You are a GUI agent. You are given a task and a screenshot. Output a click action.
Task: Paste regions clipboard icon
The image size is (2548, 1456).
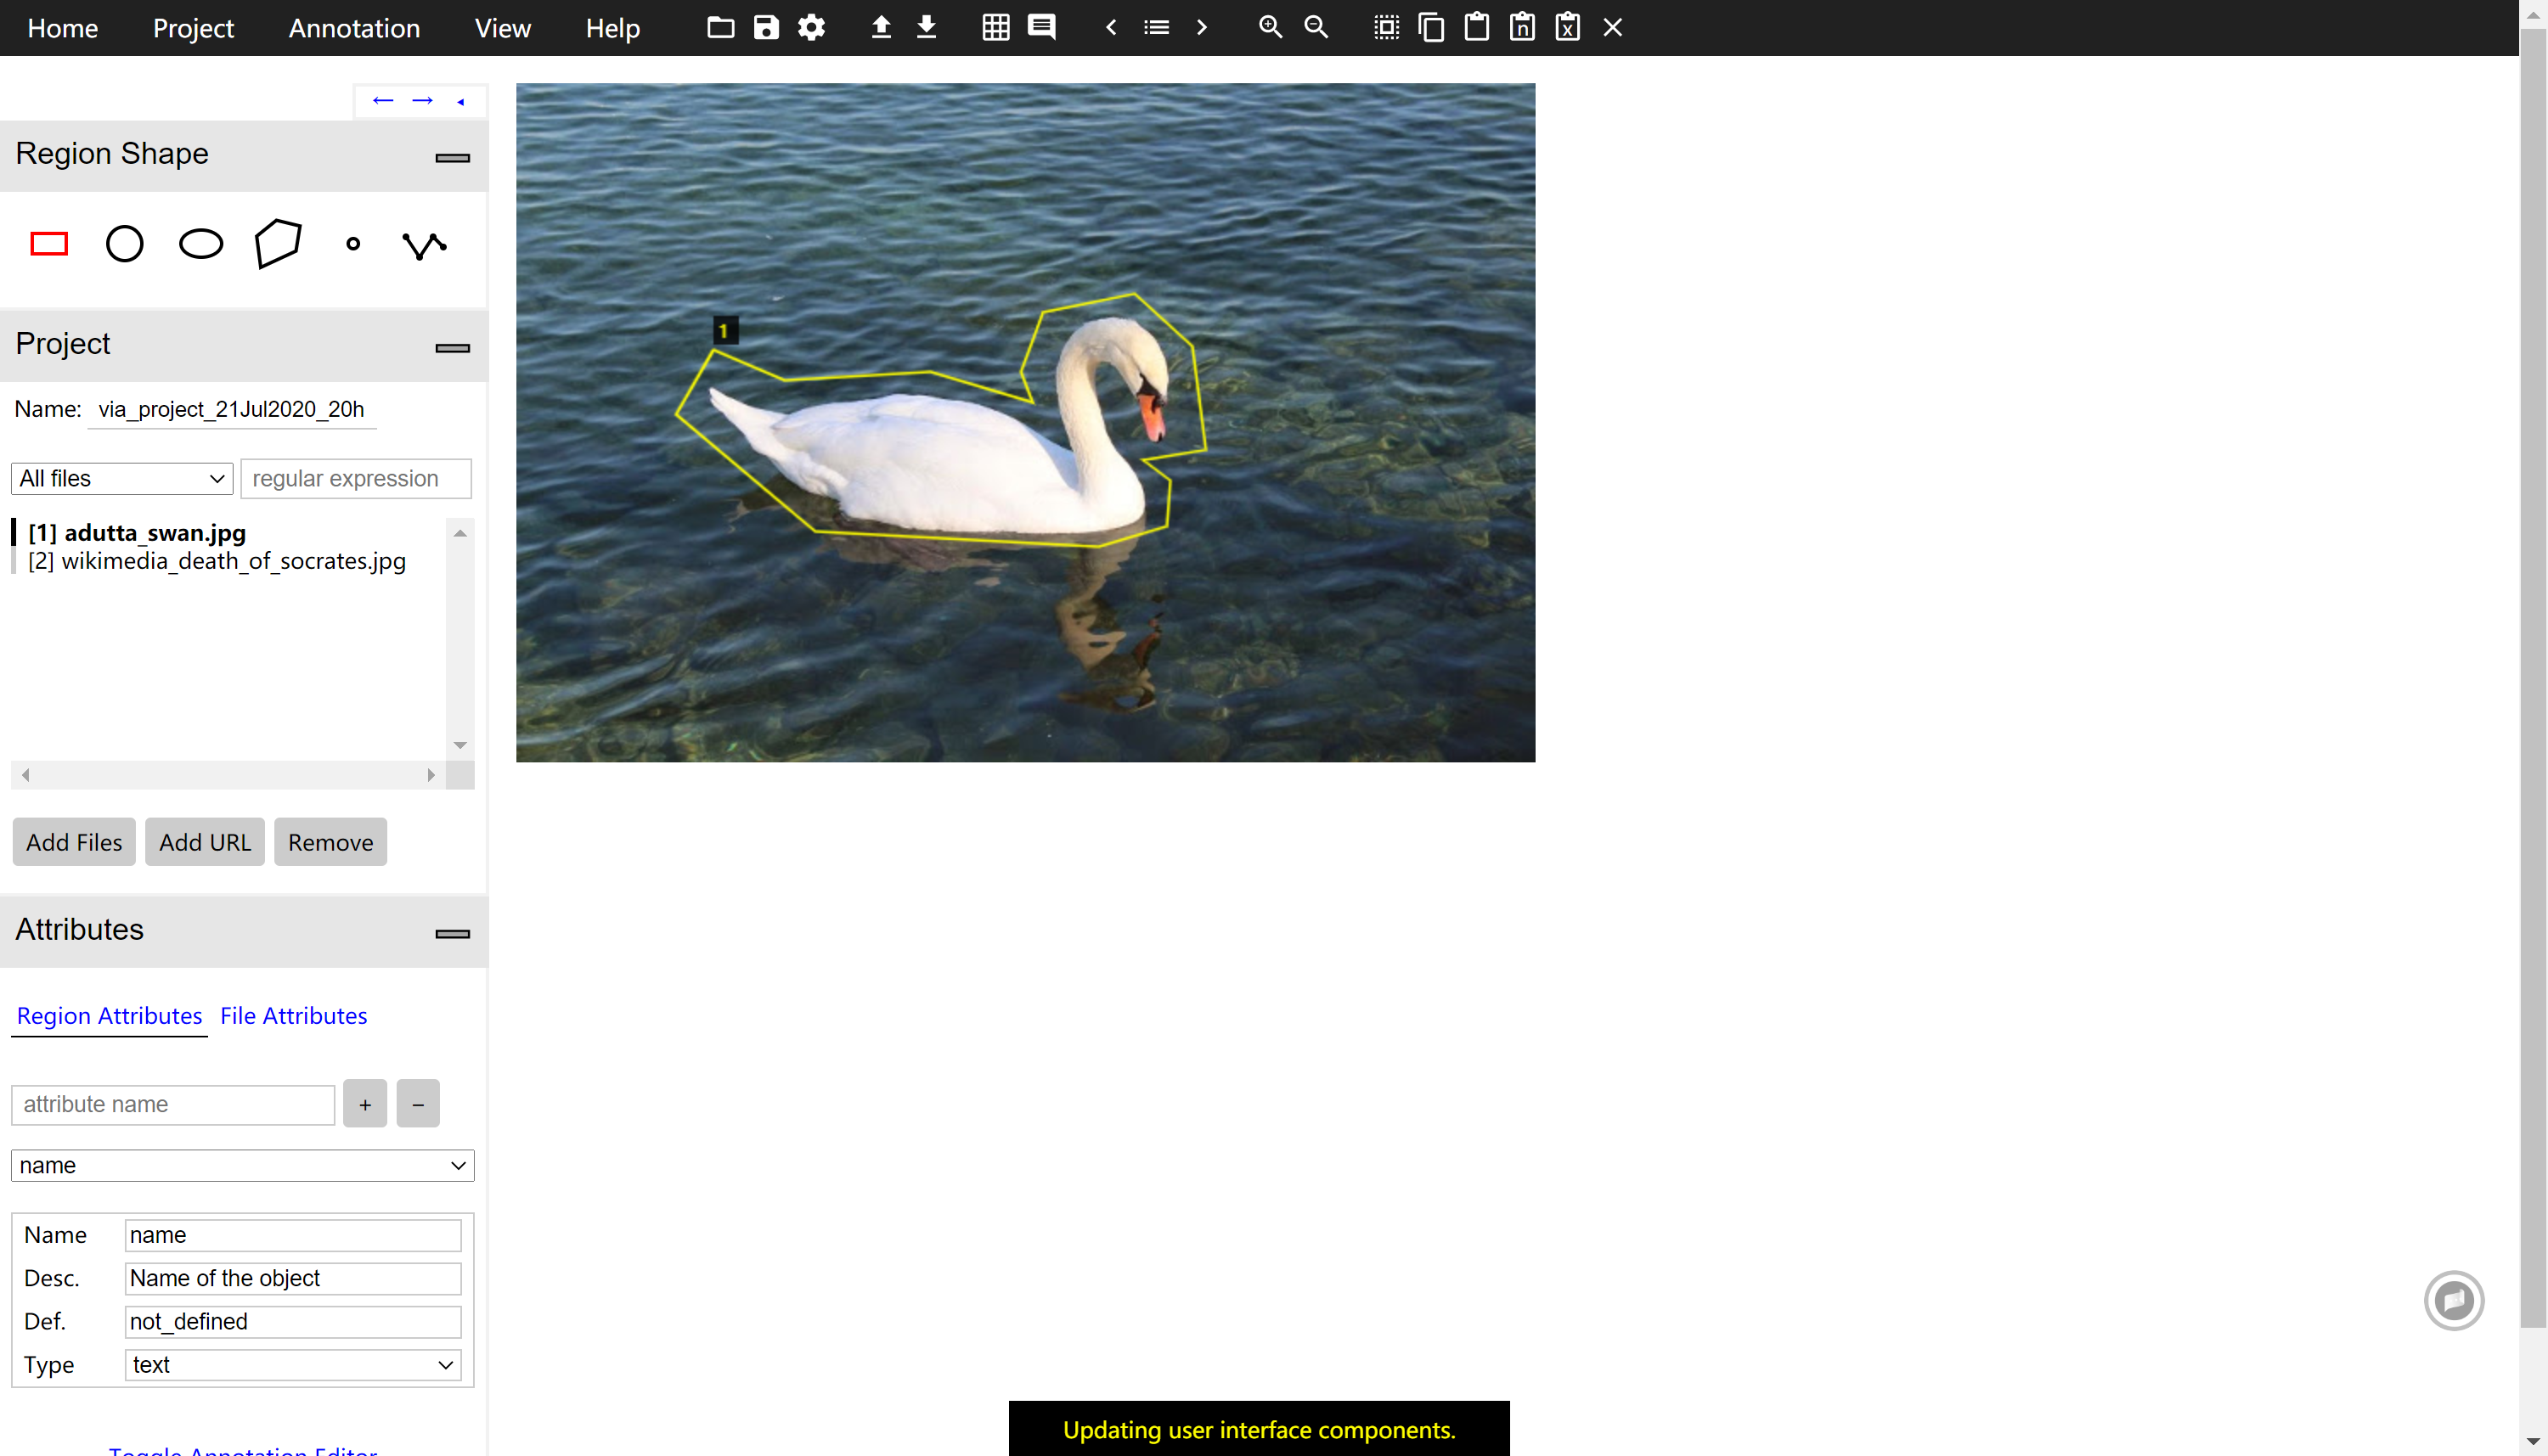(1477, 27)
